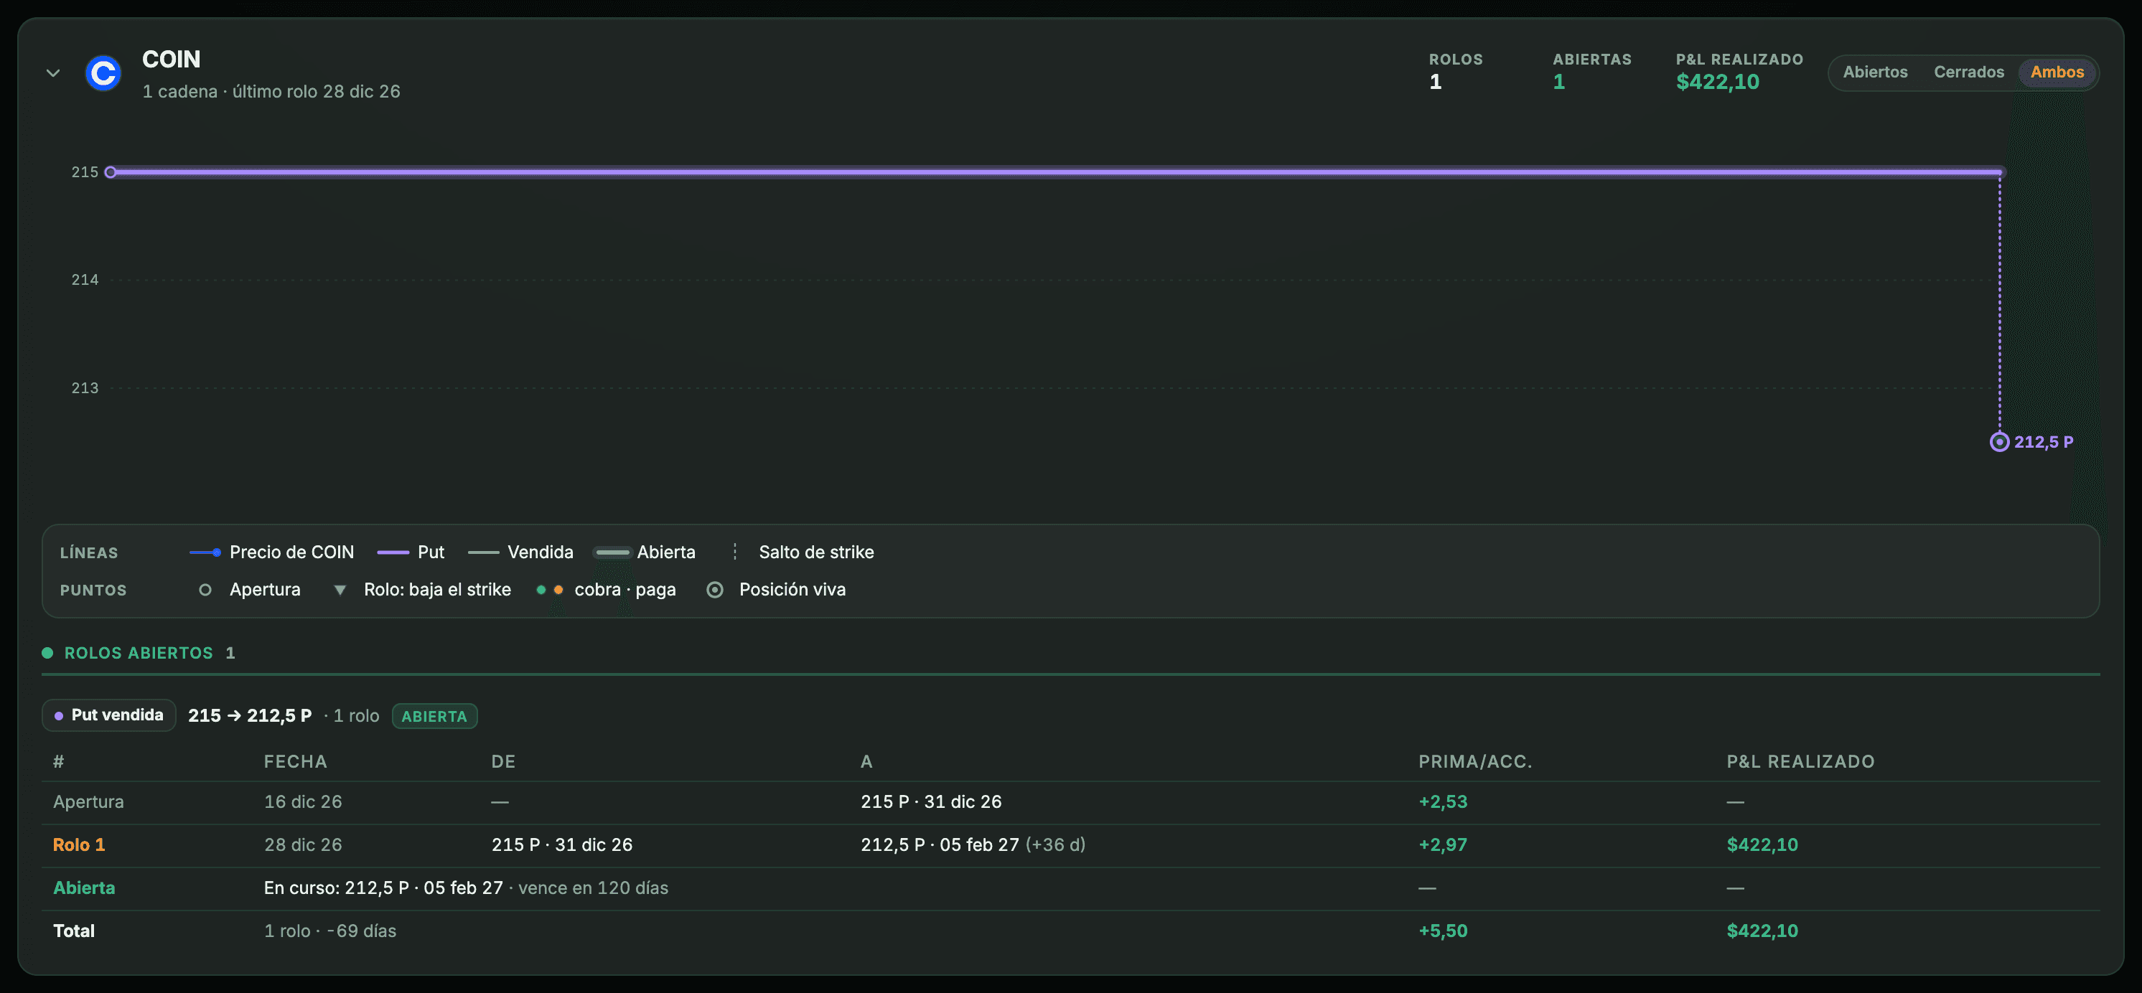Click the Vendida legend line icon

point(483,552)
